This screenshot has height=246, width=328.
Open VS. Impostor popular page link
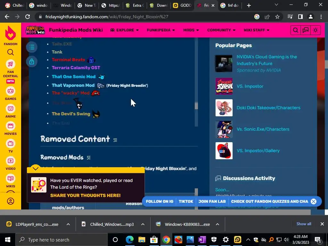click(250, 86)
